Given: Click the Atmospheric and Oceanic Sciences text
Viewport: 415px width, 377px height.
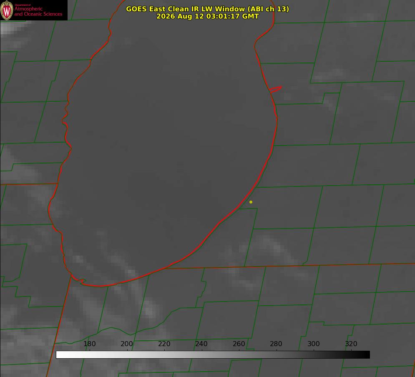Looking at the screenshot, I should (38, 11).
